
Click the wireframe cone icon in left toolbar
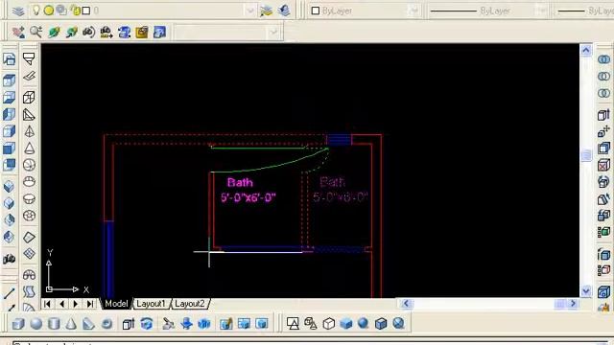[x=29, y=149]
